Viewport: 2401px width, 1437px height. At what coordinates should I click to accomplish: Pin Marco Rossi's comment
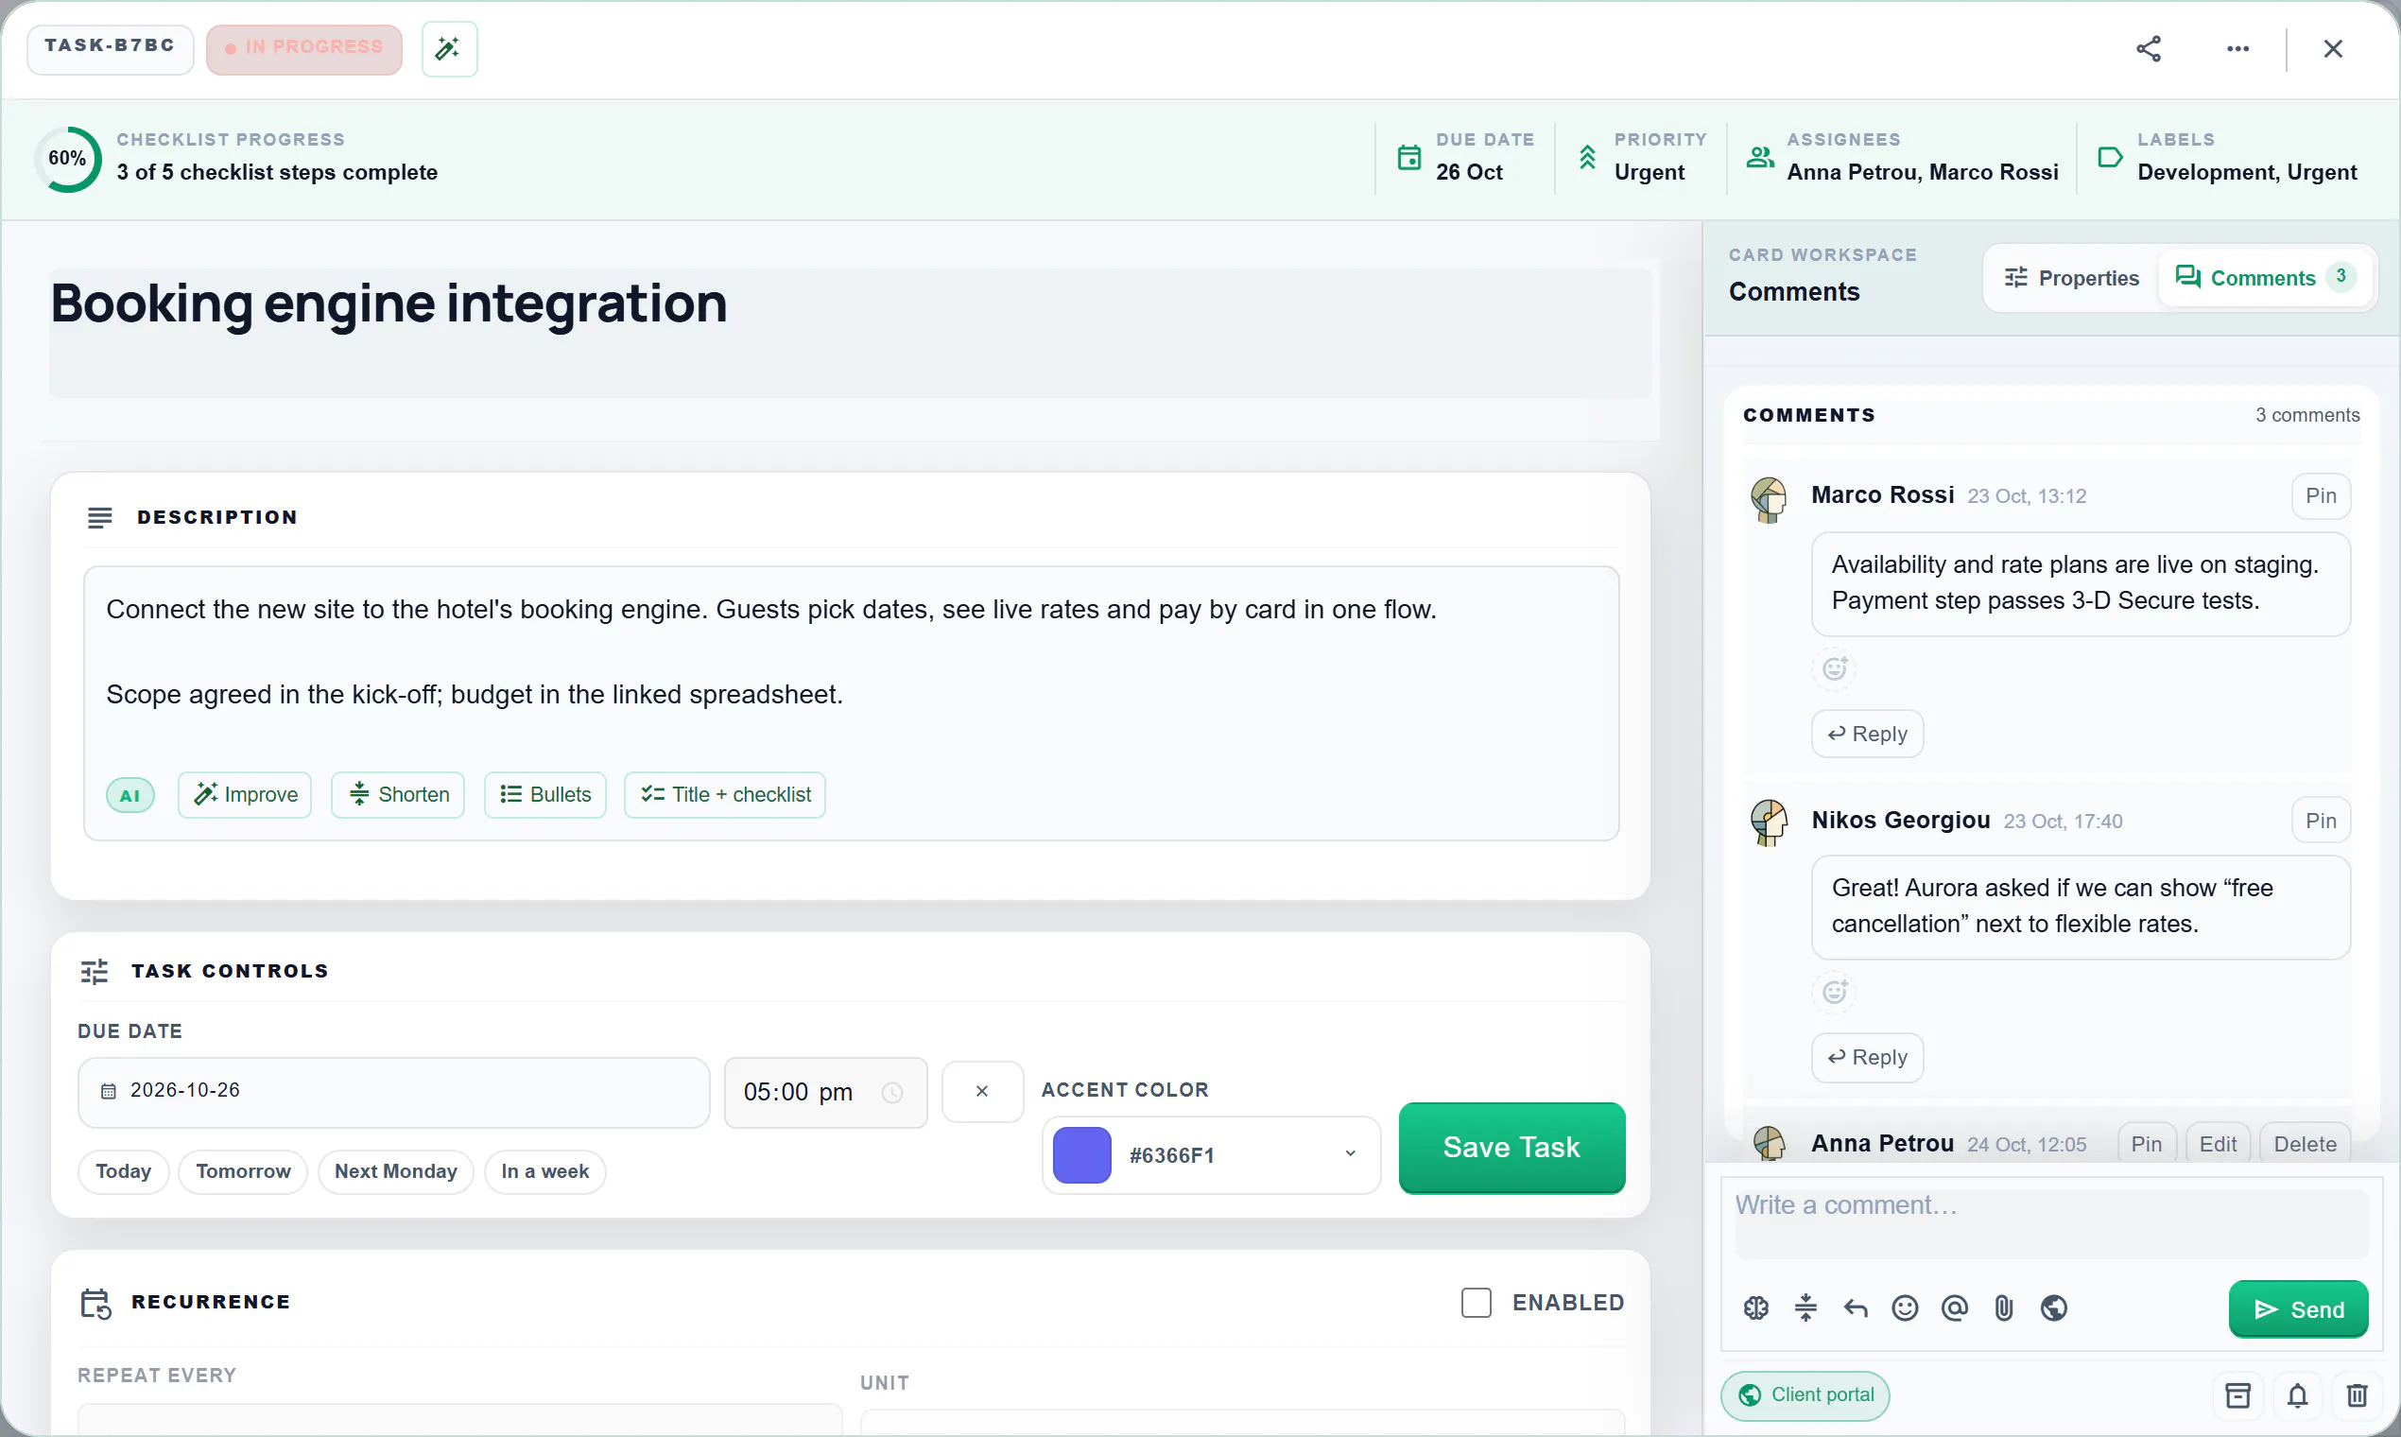(x=2321, y=495)
